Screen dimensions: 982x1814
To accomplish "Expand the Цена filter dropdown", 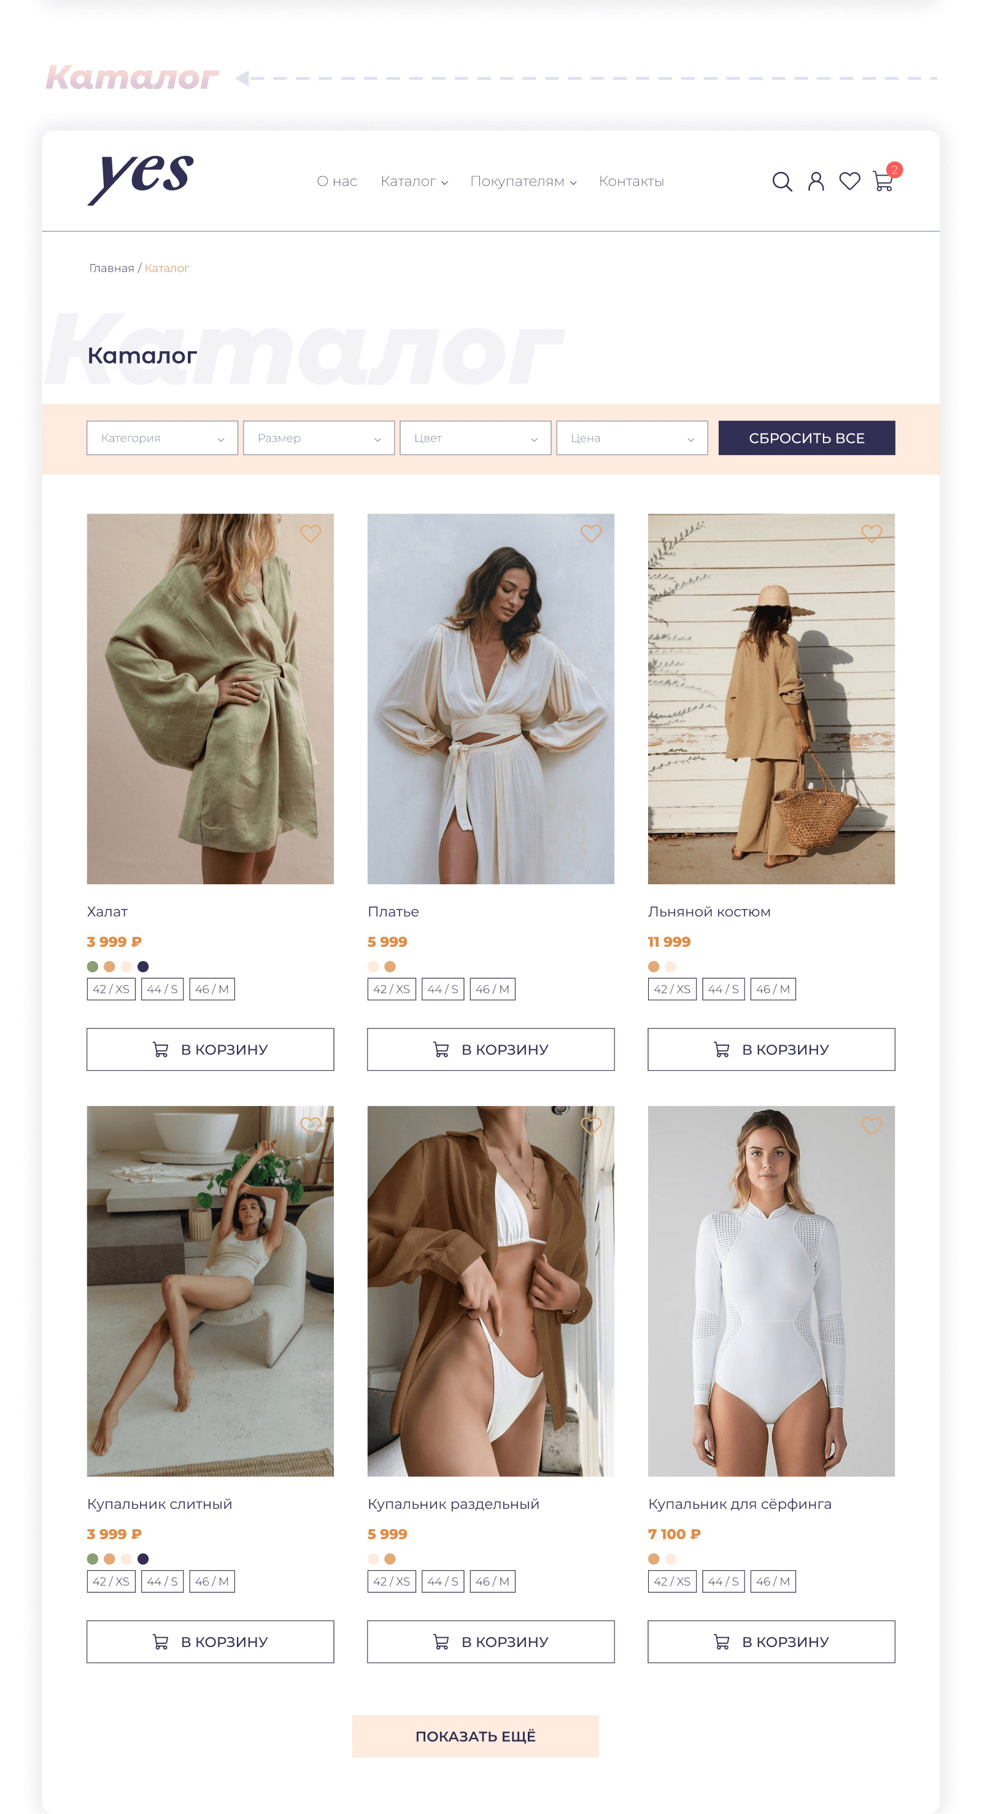I will [x=632, y=438].
